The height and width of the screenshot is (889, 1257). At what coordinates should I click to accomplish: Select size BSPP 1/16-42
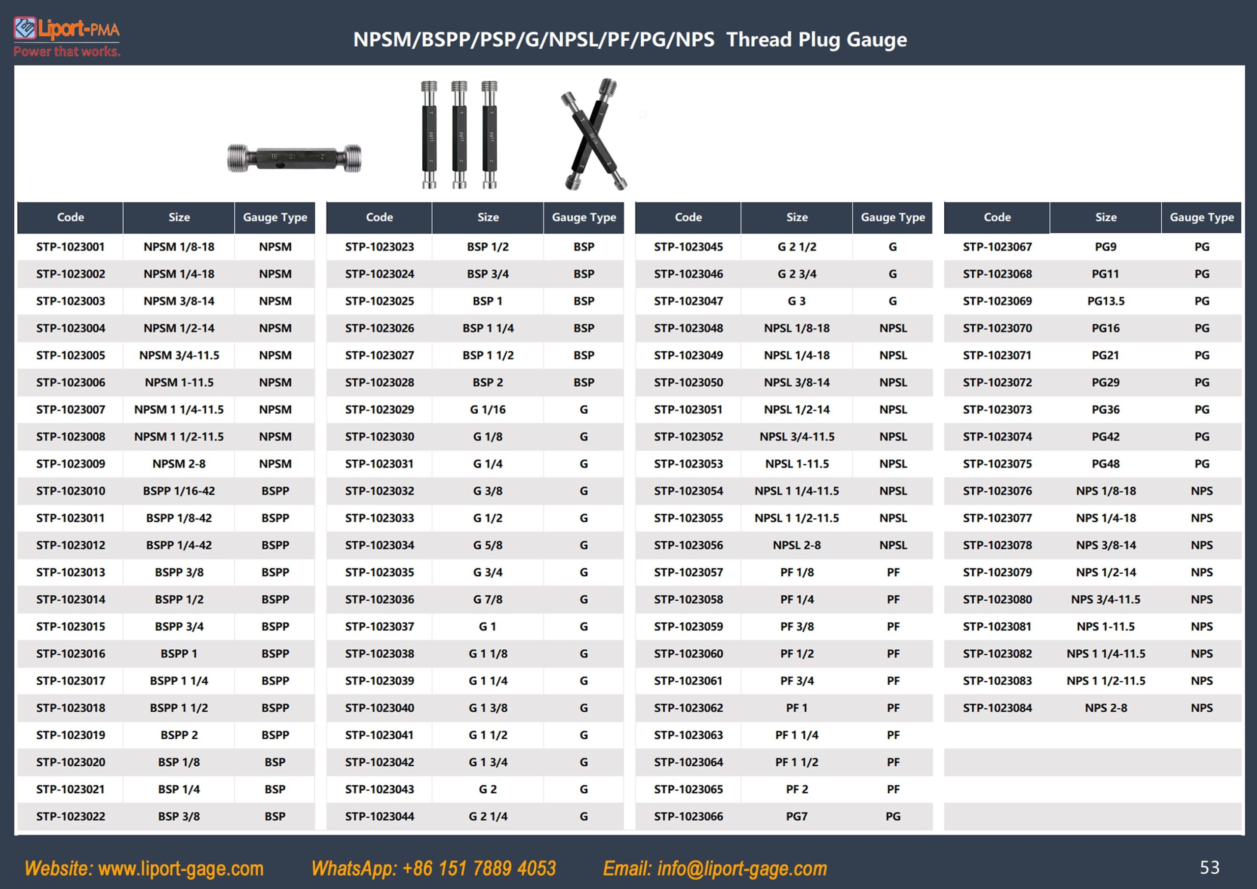point(179,491)
